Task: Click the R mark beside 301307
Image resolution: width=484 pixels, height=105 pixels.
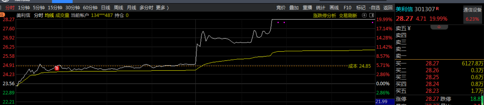Action: 437,9
